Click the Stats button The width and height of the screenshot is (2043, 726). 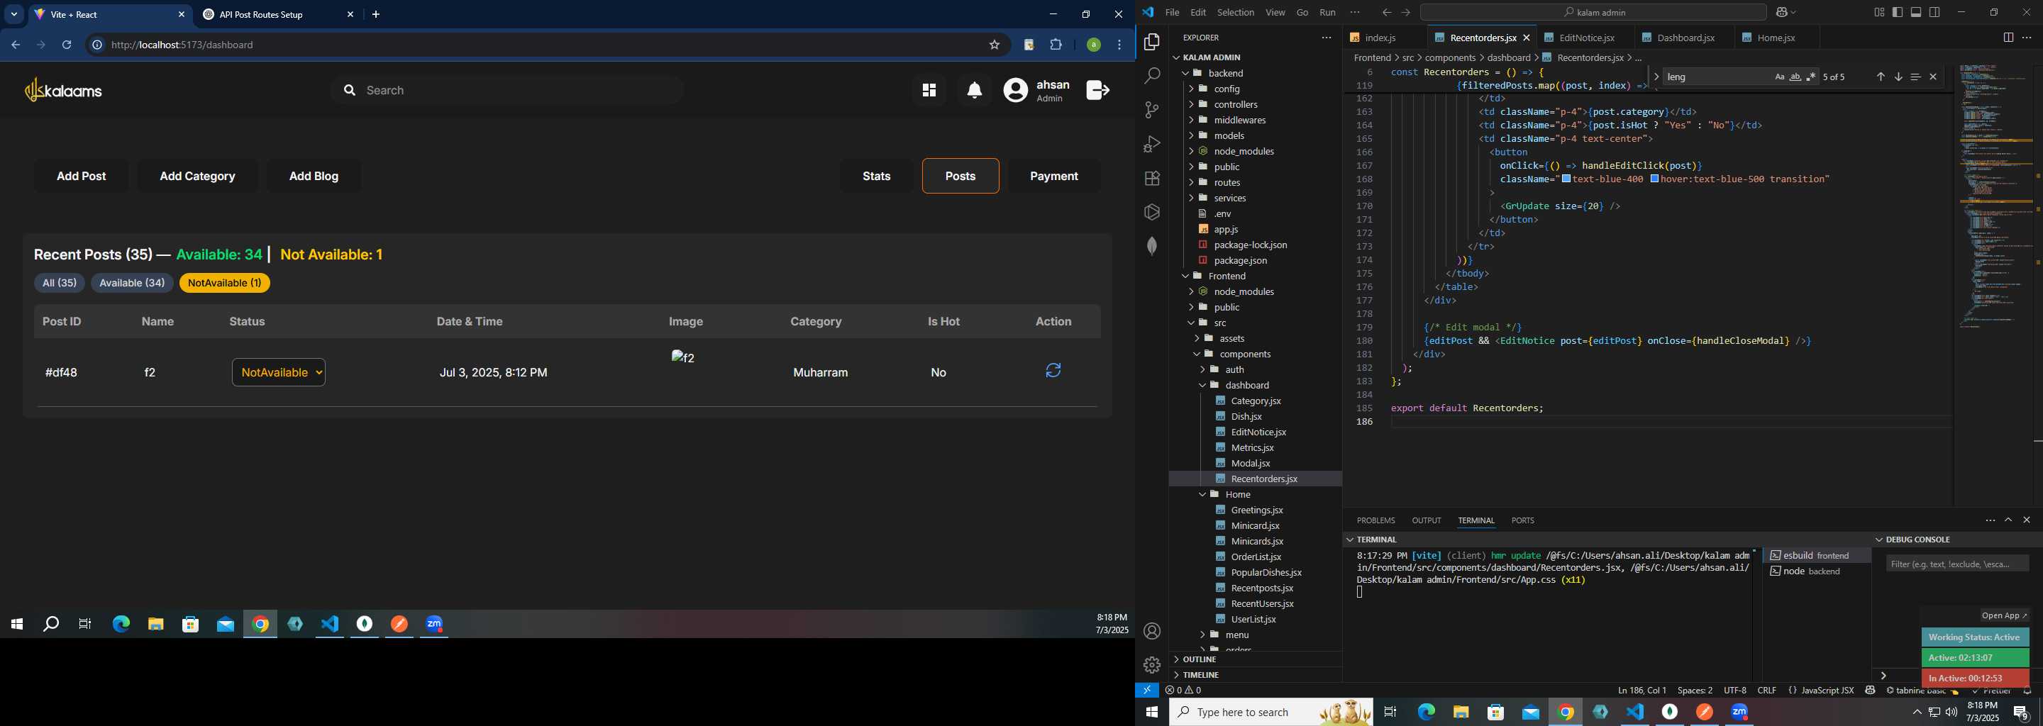pyautogui.click(x=876, y=176)
